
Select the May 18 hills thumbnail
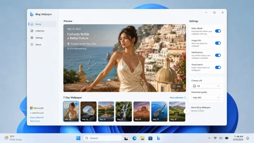coord(177,111)
